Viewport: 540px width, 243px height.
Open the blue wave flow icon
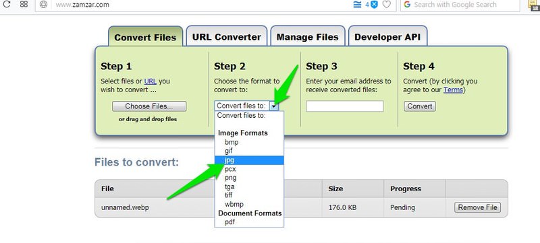click(x=358, y=5)
